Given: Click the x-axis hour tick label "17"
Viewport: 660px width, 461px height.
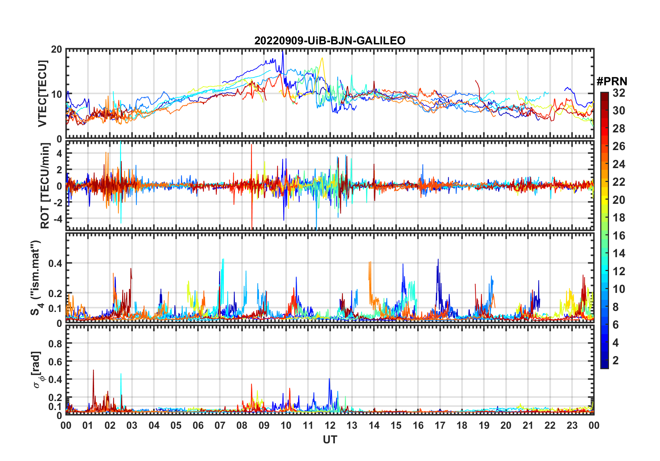Looking at the screenshot, I should pos(440,425).
